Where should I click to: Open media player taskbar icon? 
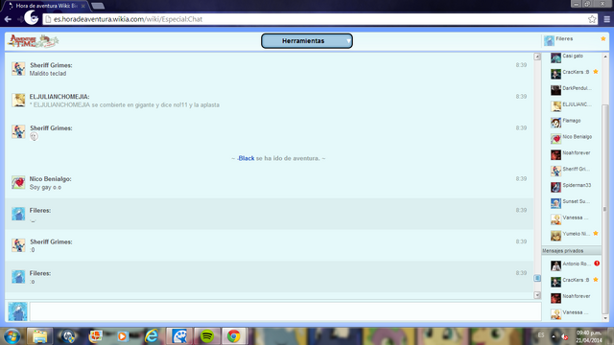point(122,336)
